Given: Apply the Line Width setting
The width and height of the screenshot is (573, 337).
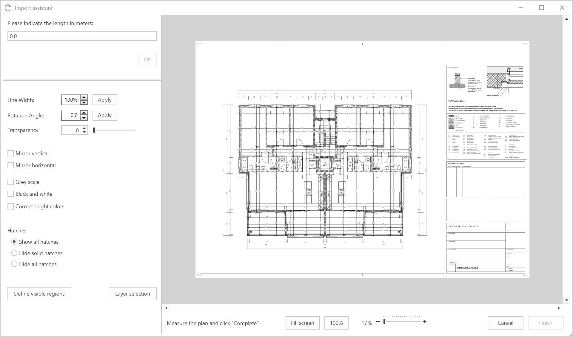Looking at the screenshot, I should (x=105, y=100).
